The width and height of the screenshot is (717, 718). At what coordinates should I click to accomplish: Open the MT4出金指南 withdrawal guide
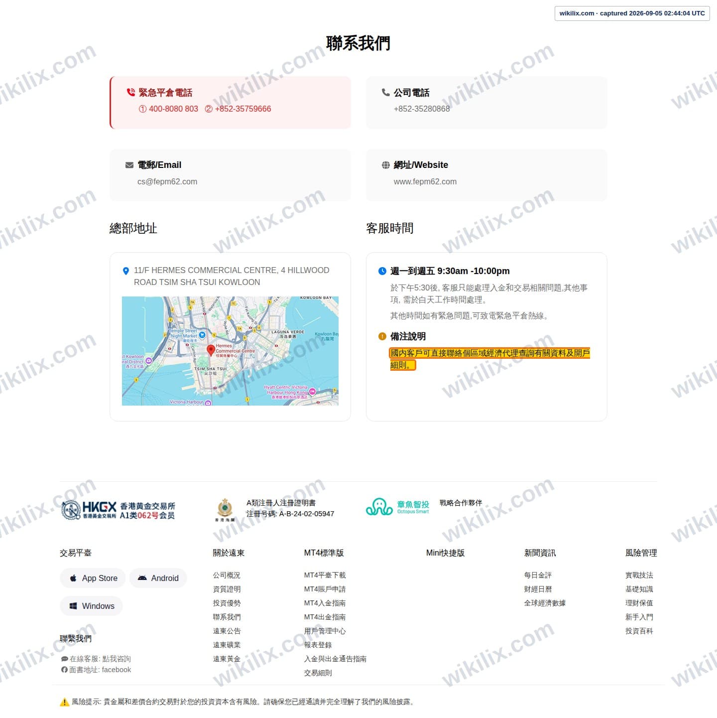point(325,617)
